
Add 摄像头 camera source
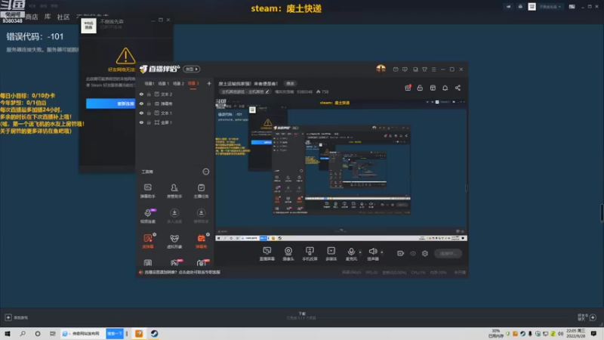[288, 254]
